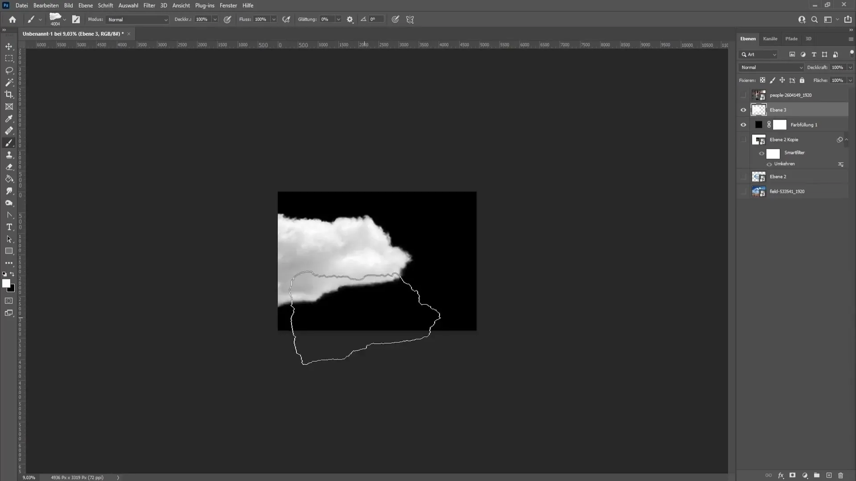
Task: Open smoothing options gear
Action: click(350, 20)
